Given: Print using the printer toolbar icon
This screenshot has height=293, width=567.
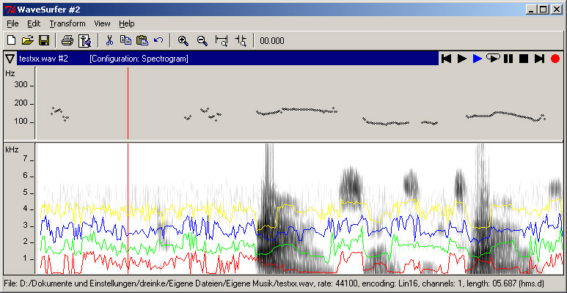Looking at the screenshot, I should (67, 40).
